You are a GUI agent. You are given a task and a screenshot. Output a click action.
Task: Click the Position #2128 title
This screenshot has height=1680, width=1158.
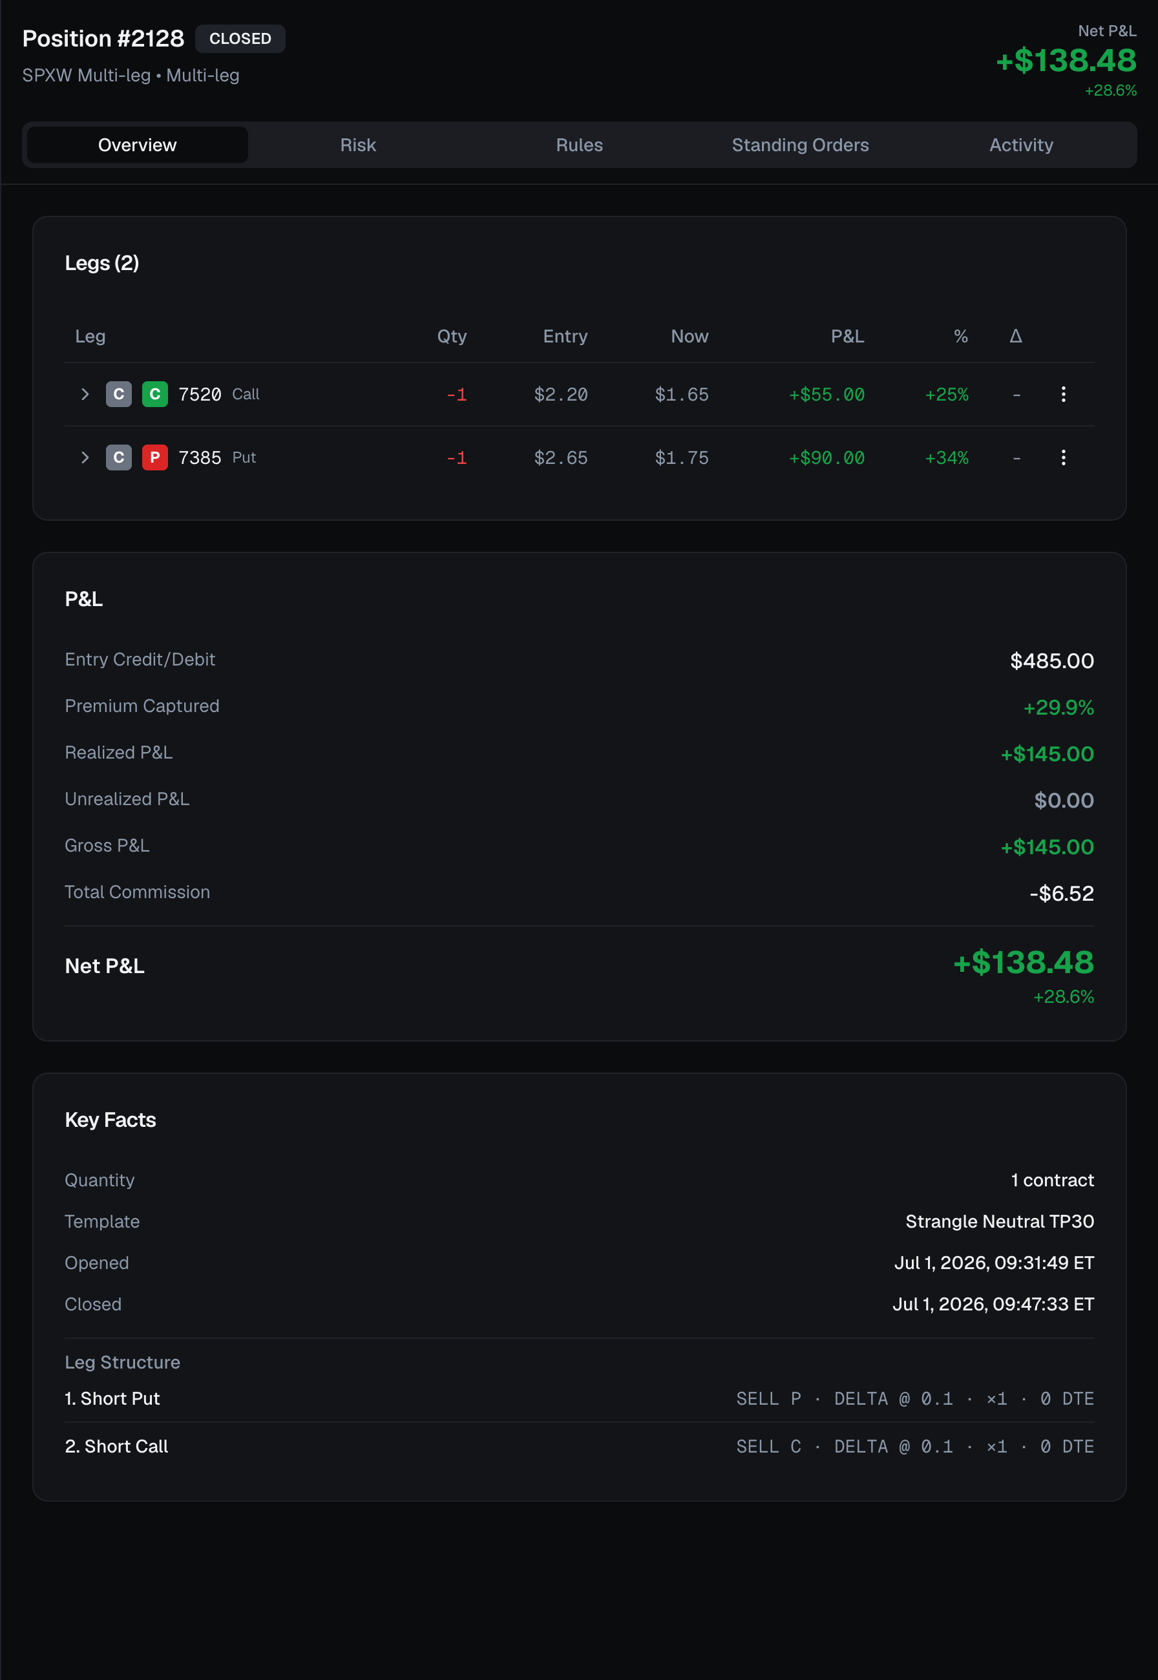(x=103, y=38)
